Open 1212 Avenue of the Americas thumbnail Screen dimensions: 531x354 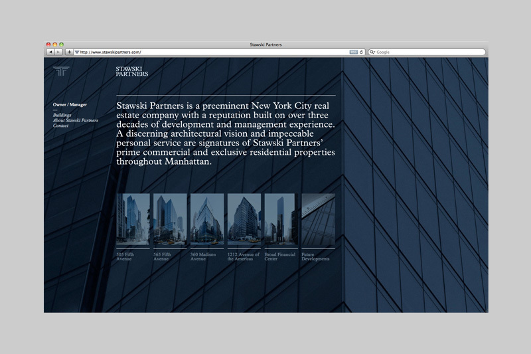(x=244, y=219)
